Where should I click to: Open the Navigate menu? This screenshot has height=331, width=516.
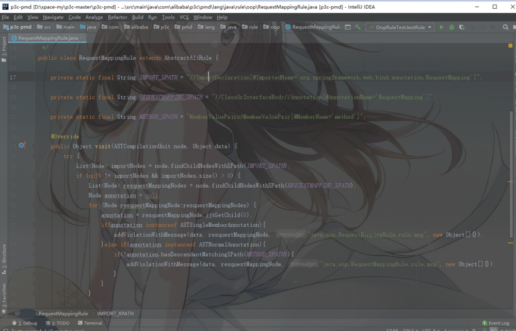pos(53,17)
